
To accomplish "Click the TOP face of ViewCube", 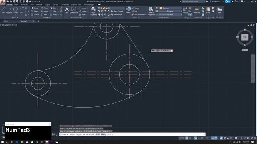I will click(245, 37).
